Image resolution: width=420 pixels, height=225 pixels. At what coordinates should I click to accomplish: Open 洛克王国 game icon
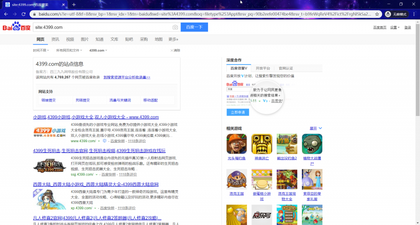pos(237,179)
